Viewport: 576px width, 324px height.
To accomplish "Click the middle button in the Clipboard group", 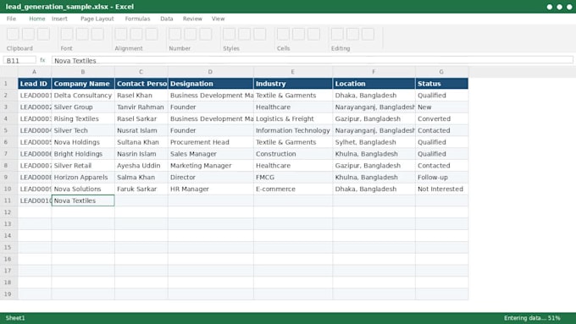I will pyautogui.click(x=28, y=34).
